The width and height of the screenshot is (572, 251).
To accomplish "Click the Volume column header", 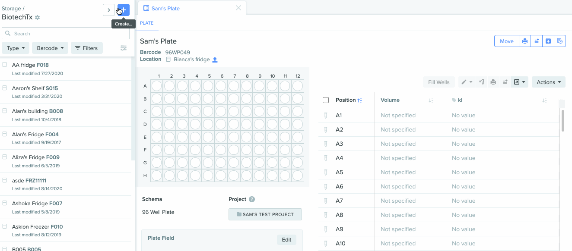I will click(x=390, y=100).
